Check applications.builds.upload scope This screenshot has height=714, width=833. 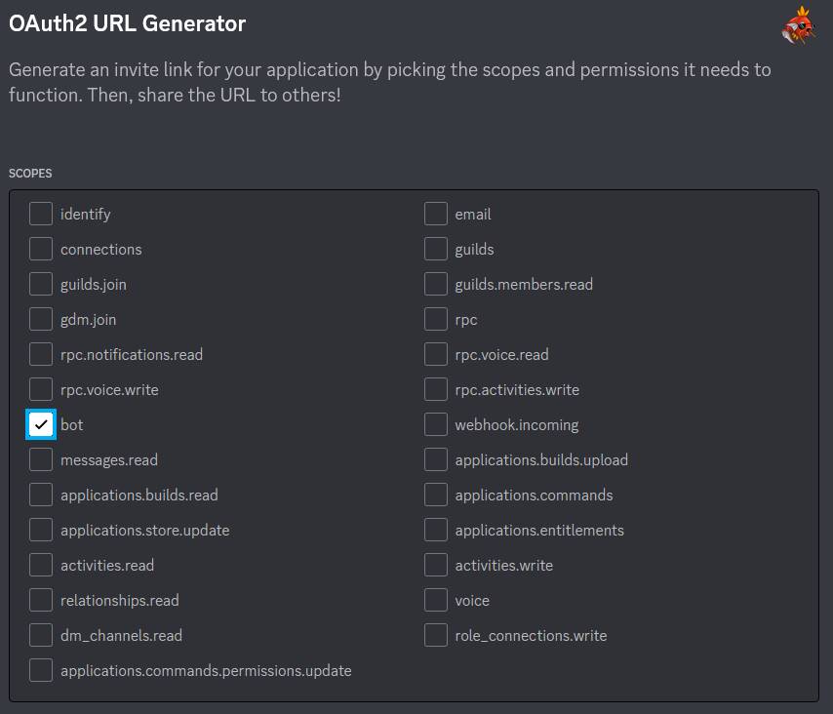point(436,460)
